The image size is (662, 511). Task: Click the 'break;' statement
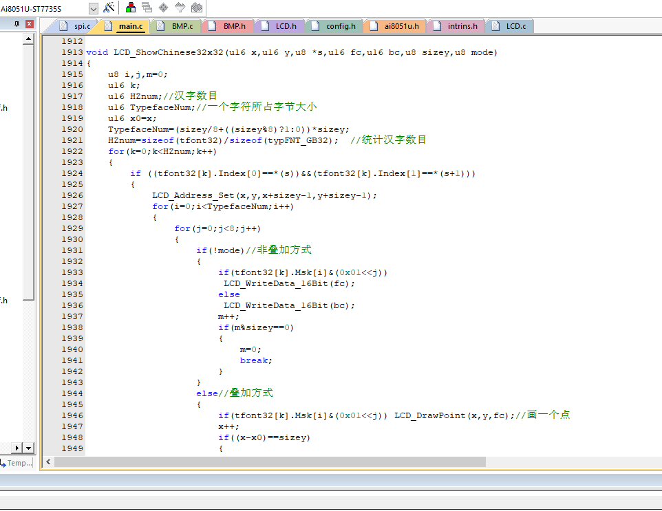tap(256, 360)
